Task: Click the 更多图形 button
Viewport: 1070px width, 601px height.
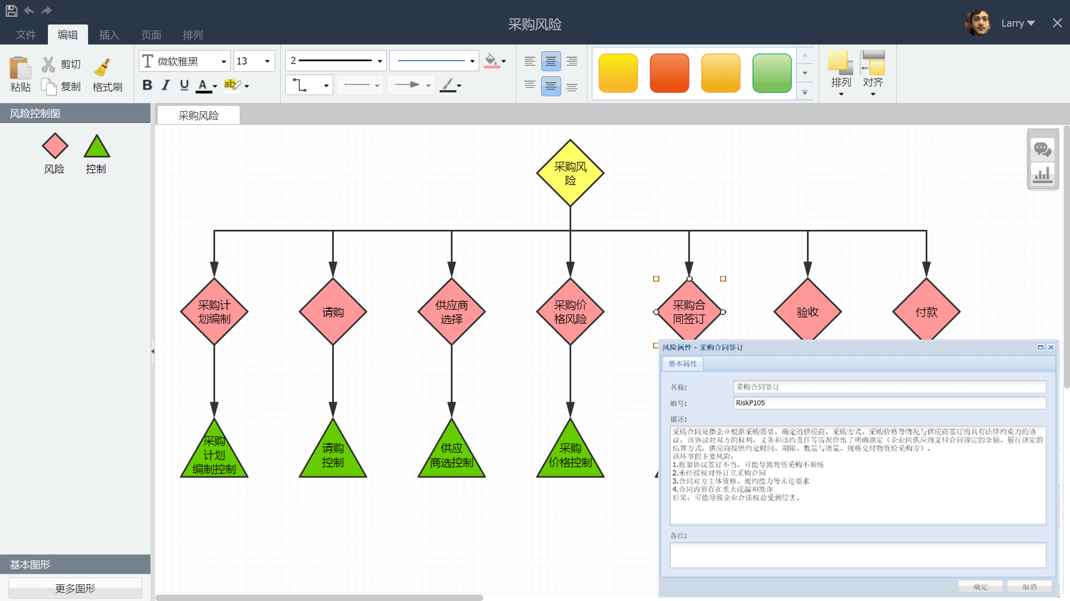Action: [x=75, y=588]
